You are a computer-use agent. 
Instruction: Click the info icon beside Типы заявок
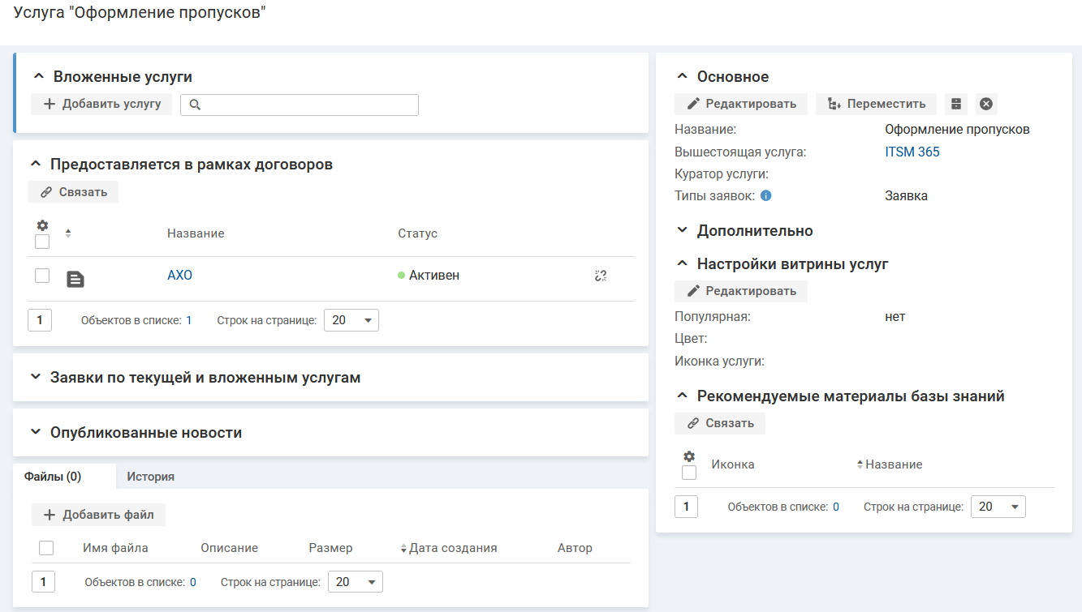point(765,195)
